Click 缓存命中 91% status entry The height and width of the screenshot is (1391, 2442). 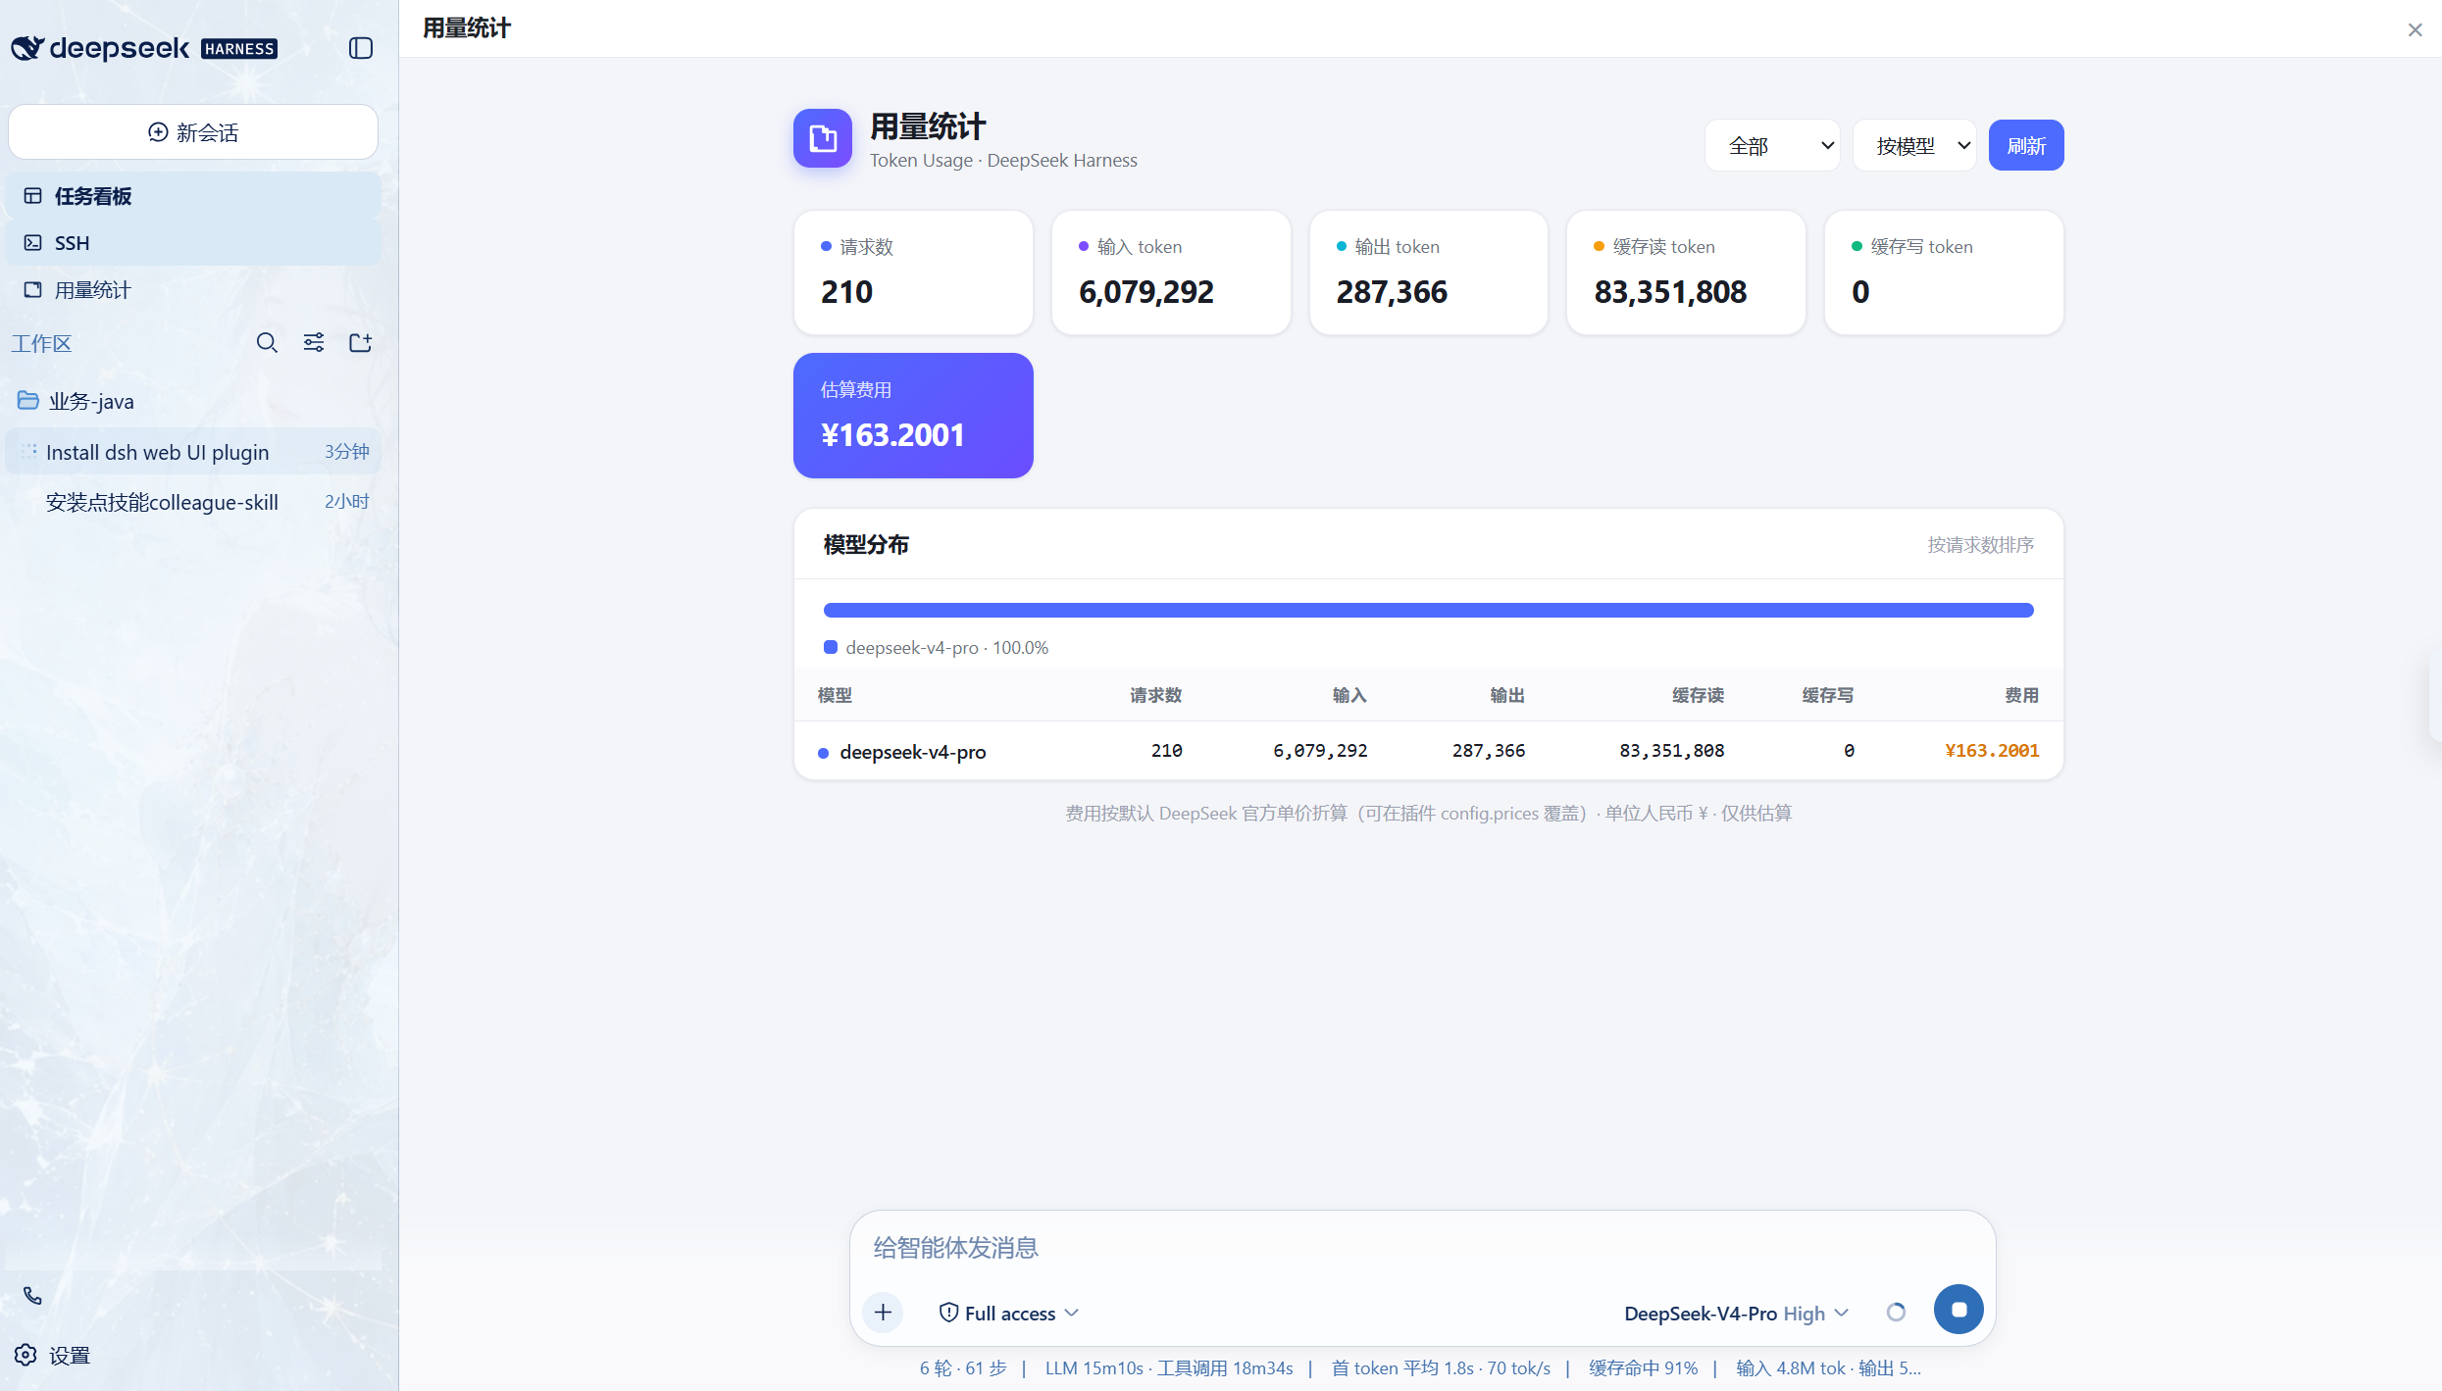[x=1644, y=1368]
